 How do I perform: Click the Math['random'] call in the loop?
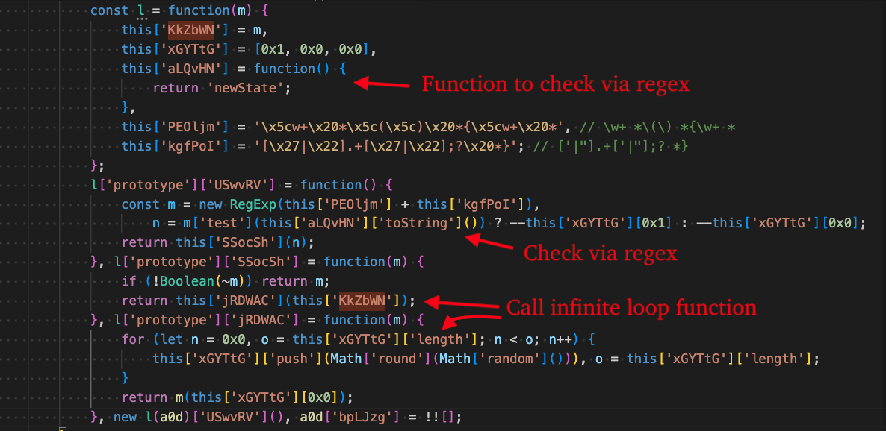(503, 359)
